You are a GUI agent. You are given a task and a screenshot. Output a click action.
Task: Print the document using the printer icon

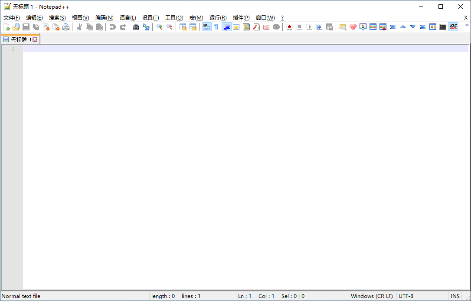pos(66,26)
